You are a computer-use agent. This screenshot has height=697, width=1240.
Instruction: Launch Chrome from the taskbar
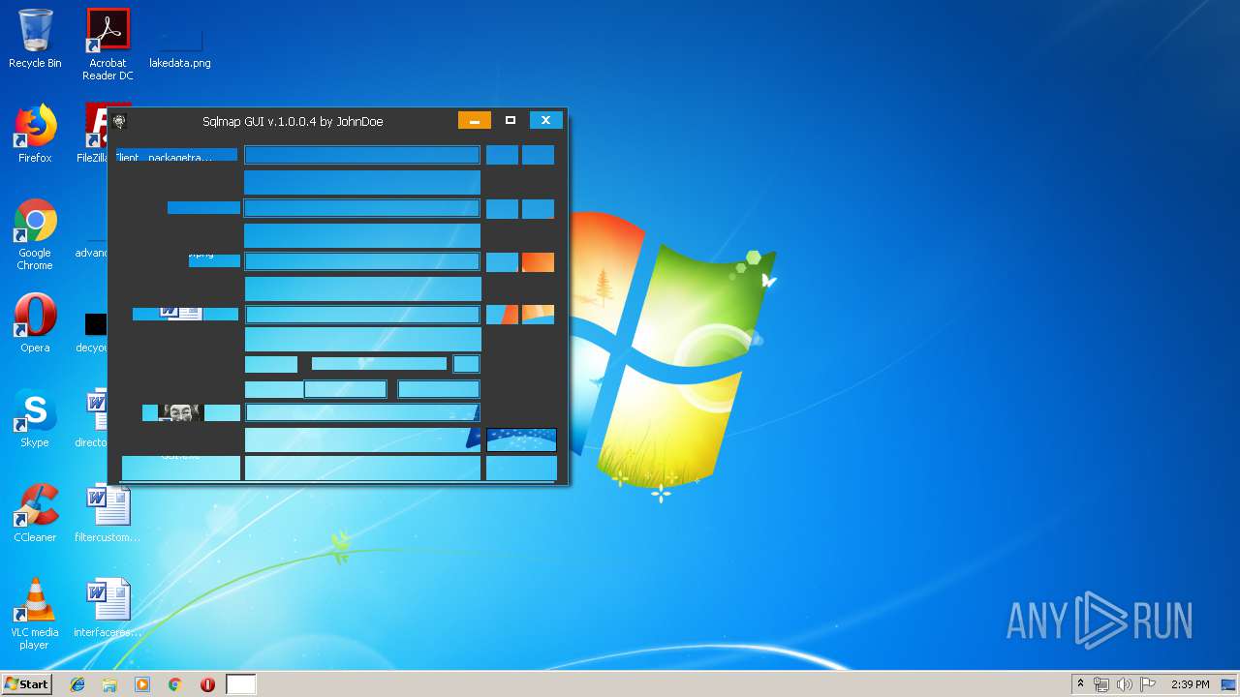[175, 684]
